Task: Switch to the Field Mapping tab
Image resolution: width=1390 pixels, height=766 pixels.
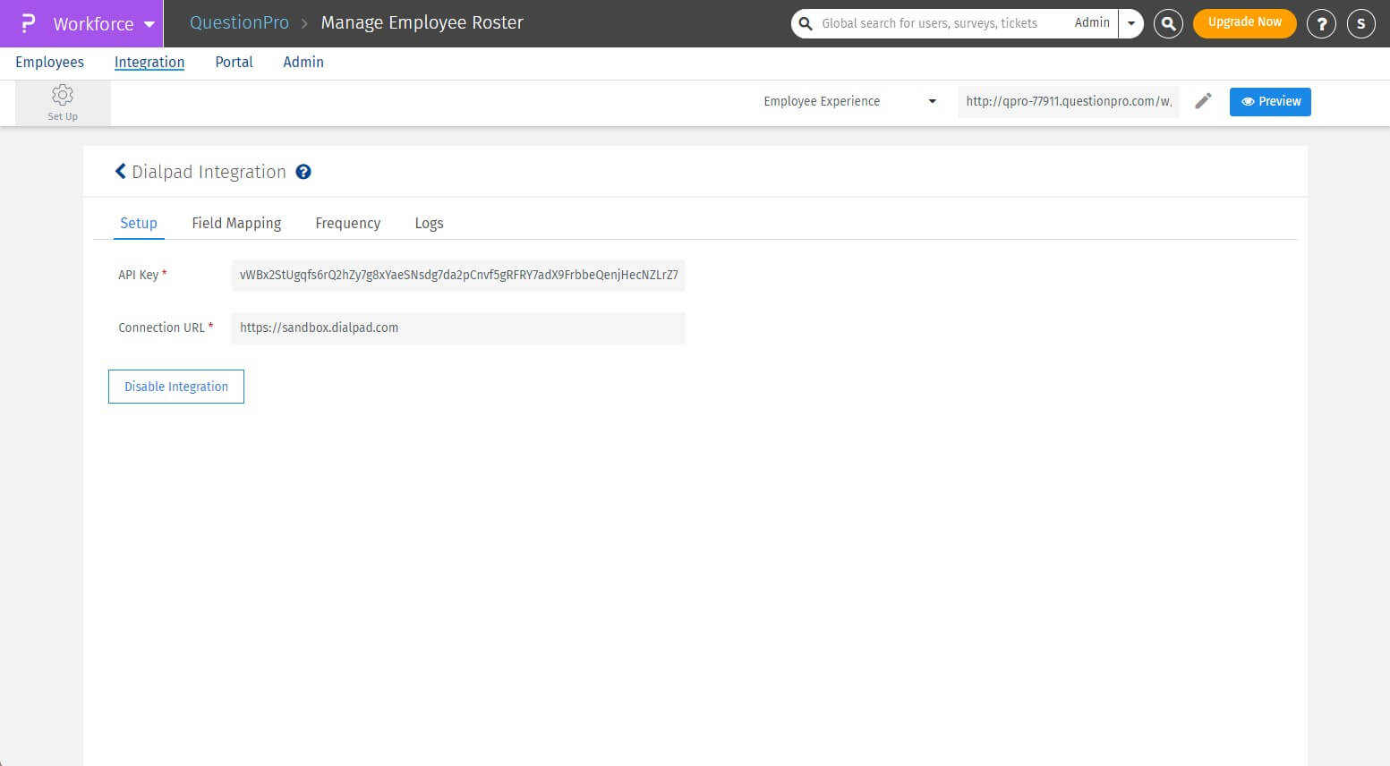Action: tap(236, 223)
